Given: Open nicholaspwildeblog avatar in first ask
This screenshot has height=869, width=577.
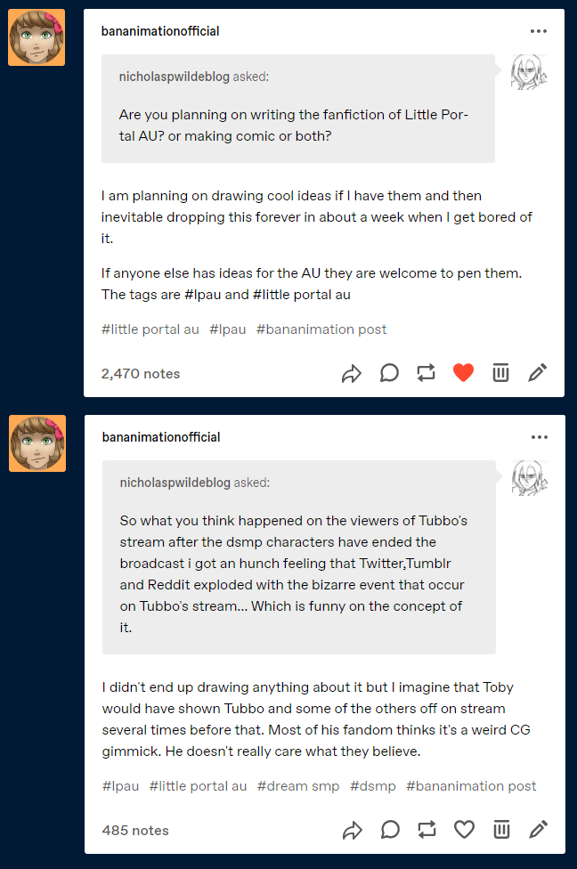Looking at the screenshot, I should (528, 72).
